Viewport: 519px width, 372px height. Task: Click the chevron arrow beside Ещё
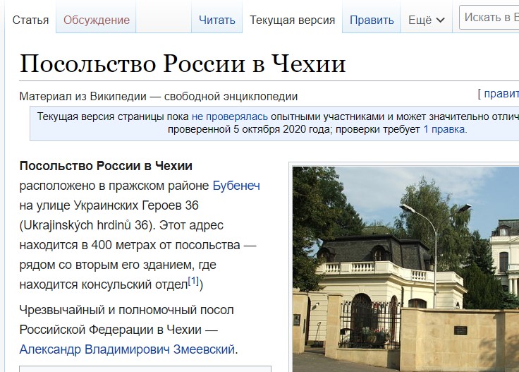(x=441, y=20)
